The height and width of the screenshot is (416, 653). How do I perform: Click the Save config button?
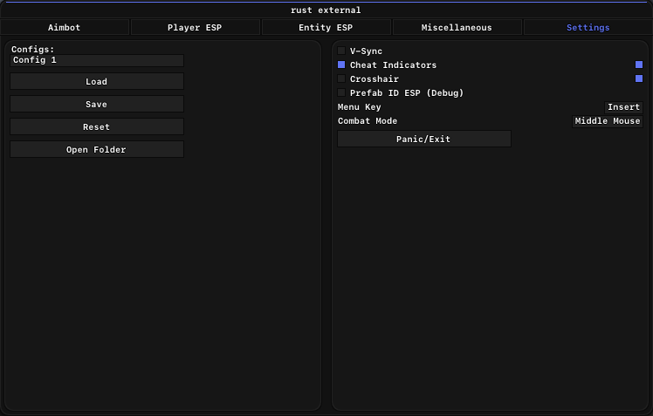click(x=97, y=104)
